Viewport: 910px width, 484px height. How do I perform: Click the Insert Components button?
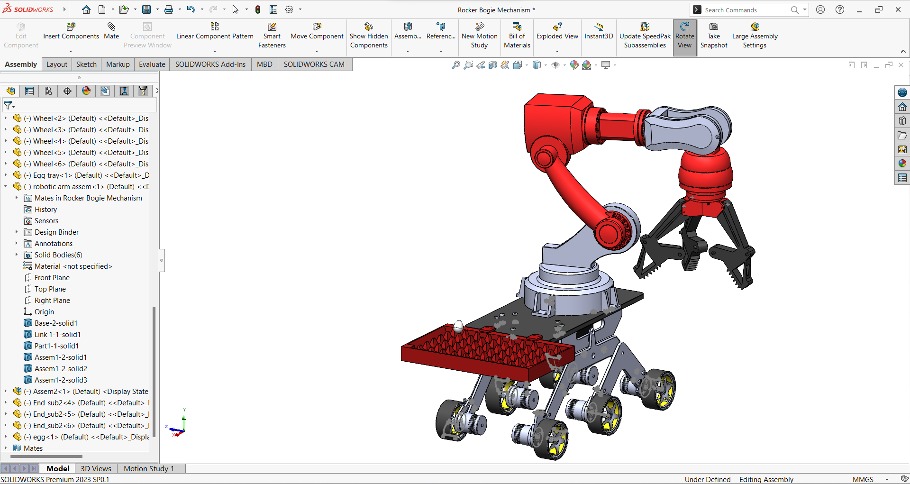(71, 31)
